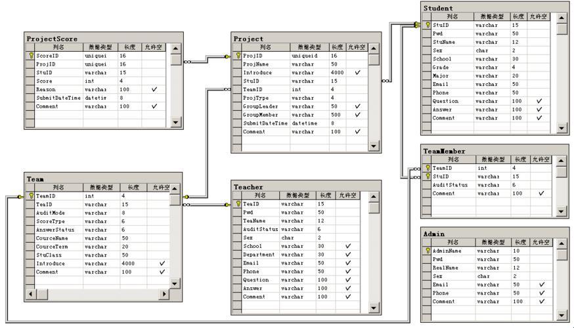The height and width of the screenshot is (328, 574).
Task: Click the vertical scrollbar thumb in Student table
Action: 562,28
